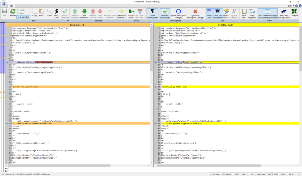Go to Previous inline difference
302x176 pixels.
click(110, 13)
